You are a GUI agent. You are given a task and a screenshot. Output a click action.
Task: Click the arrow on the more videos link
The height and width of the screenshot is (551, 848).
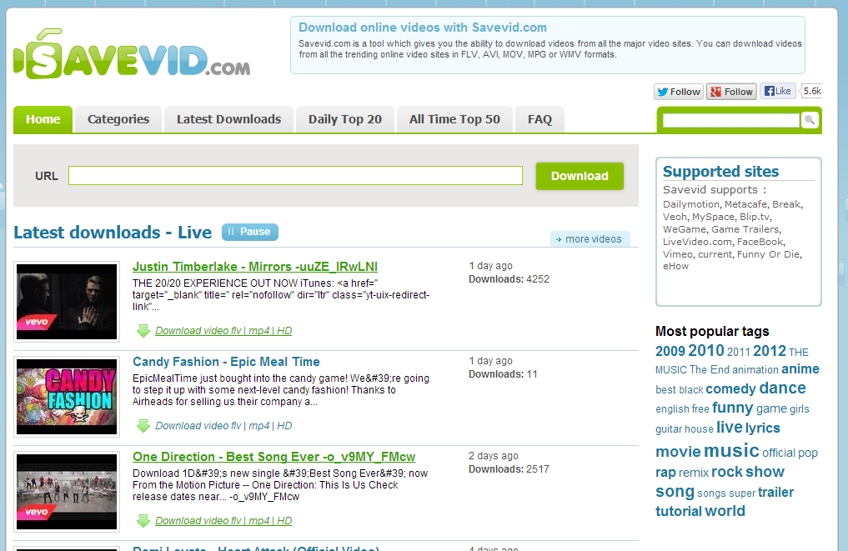[x=559, y=238]
